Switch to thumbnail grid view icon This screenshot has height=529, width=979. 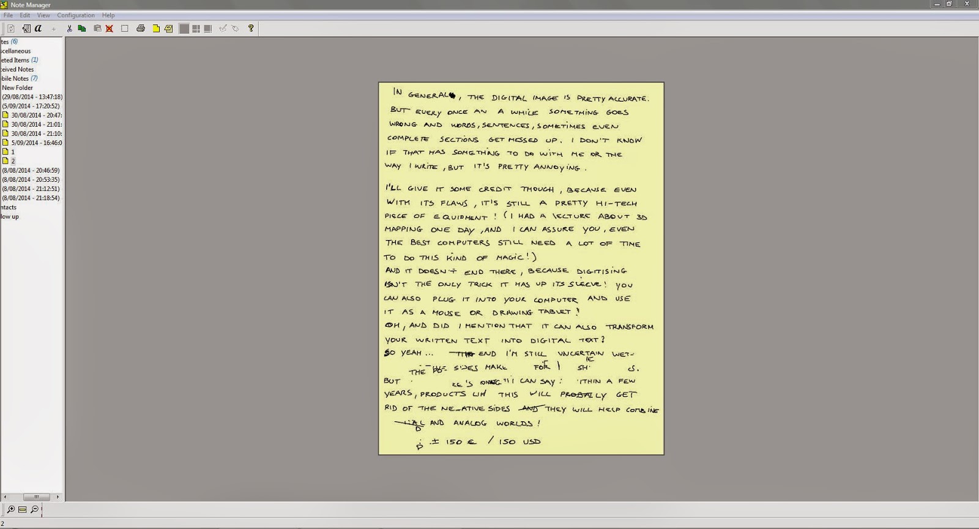click(x=196, y=28)
